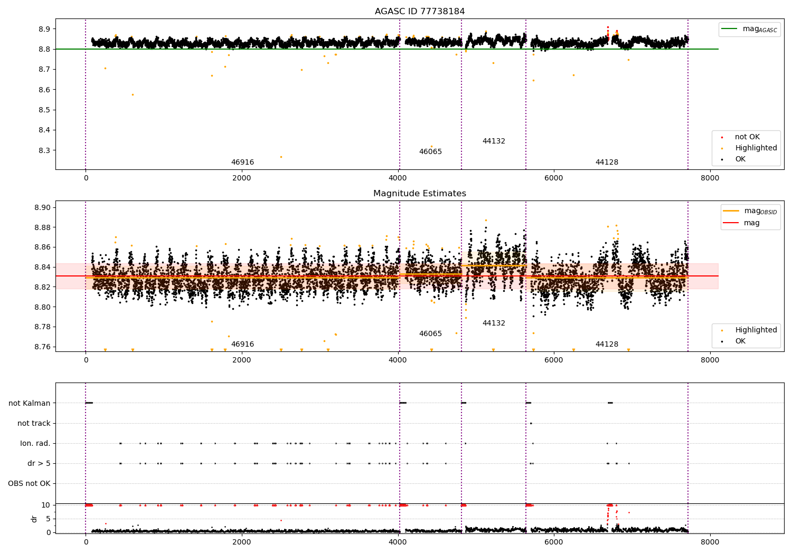This screenshot has width=792, height=554.
Task: Click the "OBS not OK" row label
Action: (x=30, y=484)
